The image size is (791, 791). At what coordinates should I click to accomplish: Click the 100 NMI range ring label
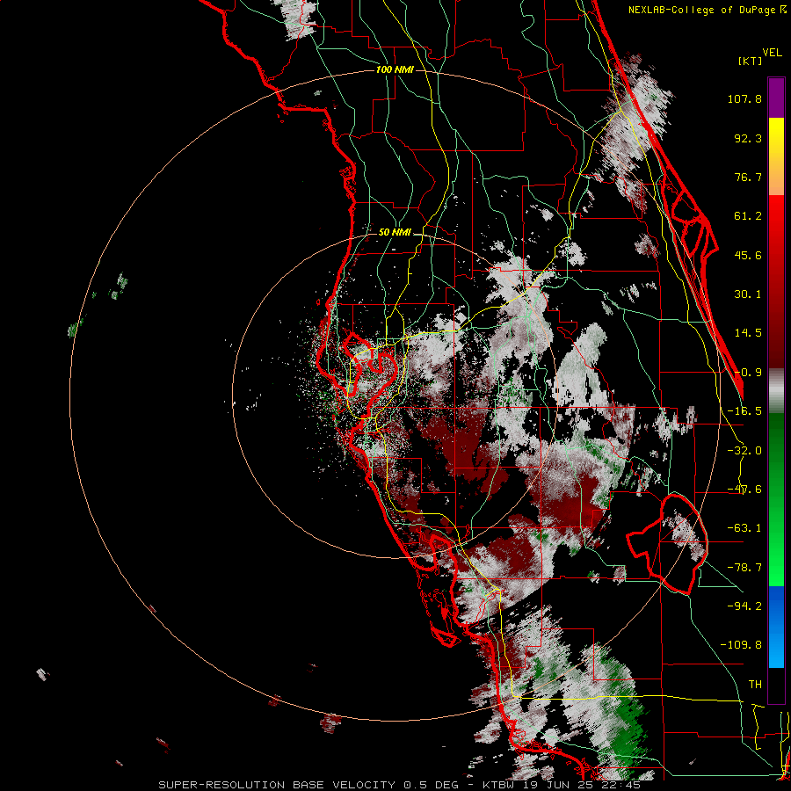[395, 69]
